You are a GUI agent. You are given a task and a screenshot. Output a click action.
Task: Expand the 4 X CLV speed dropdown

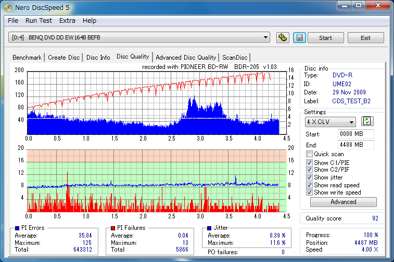pos(330,122)
